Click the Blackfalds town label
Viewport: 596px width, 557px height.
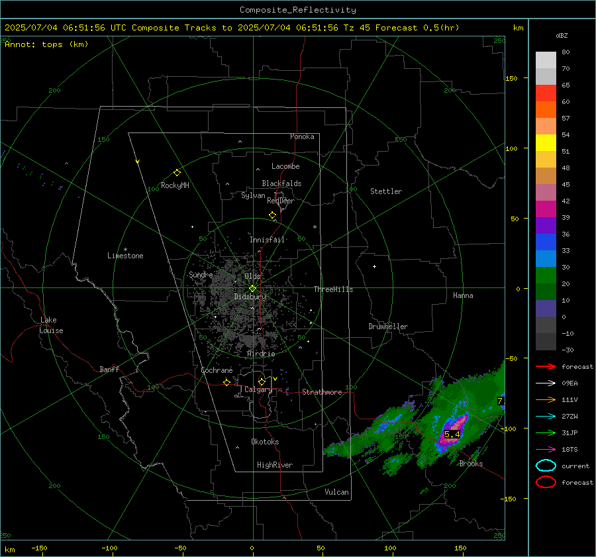281,183
